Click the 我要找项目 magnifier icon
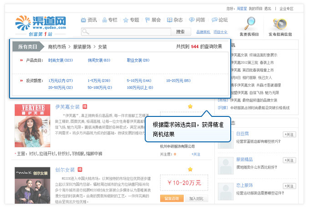The width and height of the screenshot is (309, 211). point(249,24)
